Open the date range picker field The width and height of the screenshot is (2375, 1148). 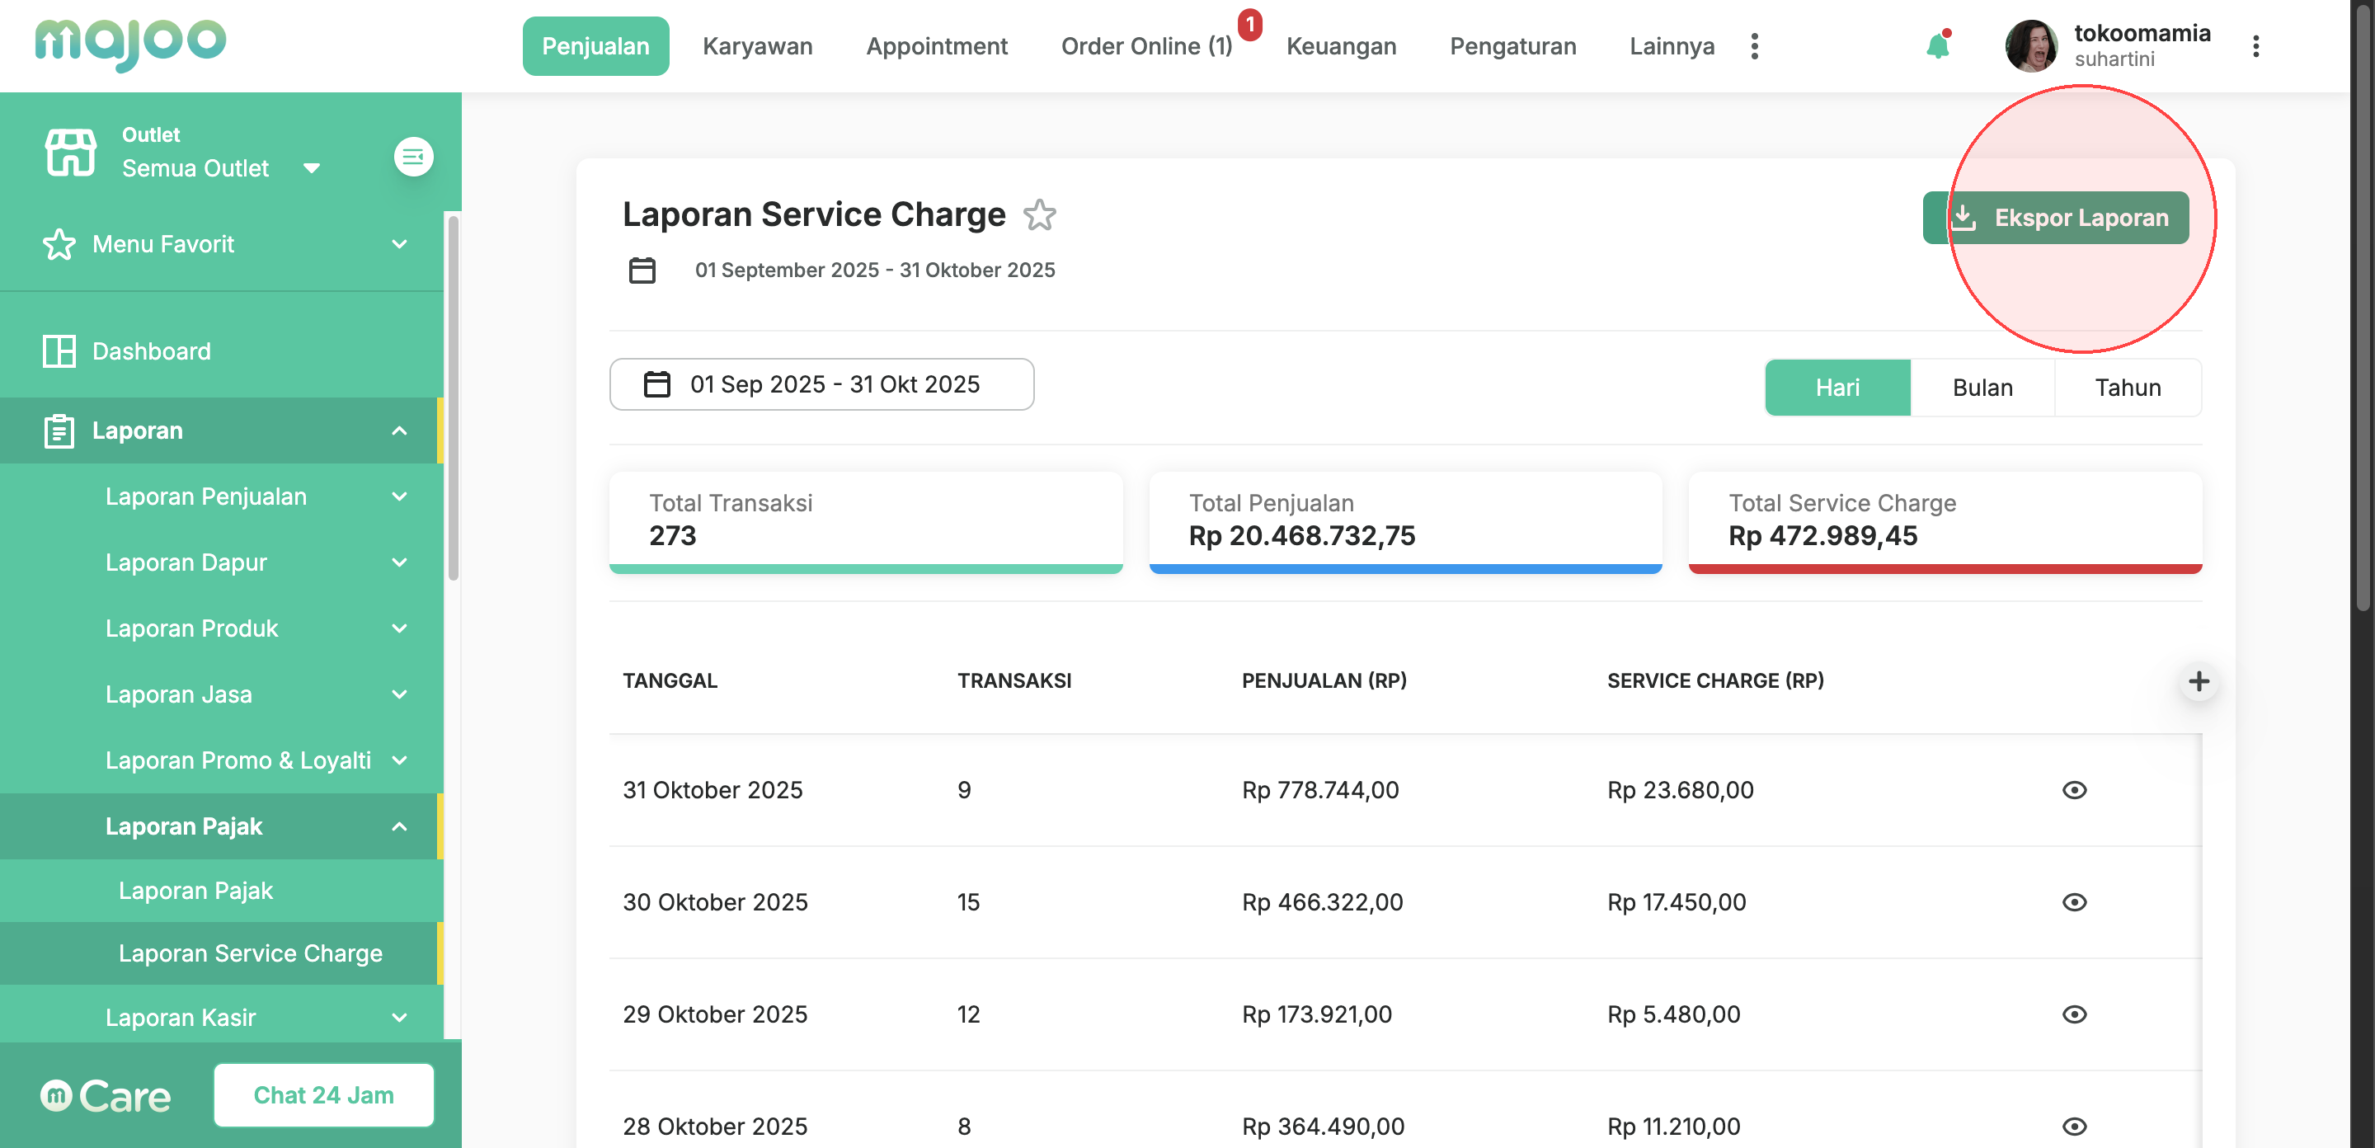(821, 384)
